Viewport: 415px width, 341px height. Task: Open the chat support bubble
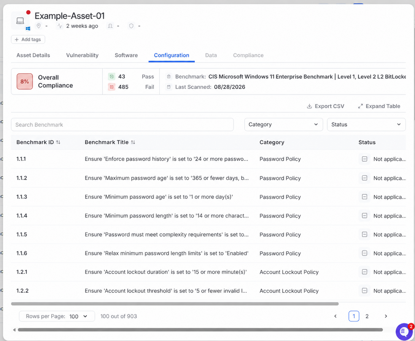(x=404, y=331)
